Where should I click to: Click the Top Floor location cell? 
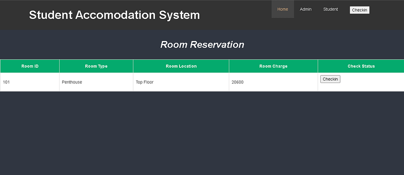pos(144,82)
